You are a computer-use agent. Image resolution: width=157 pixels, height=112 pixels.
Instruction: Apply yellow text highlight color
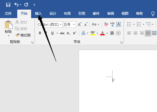93,33
